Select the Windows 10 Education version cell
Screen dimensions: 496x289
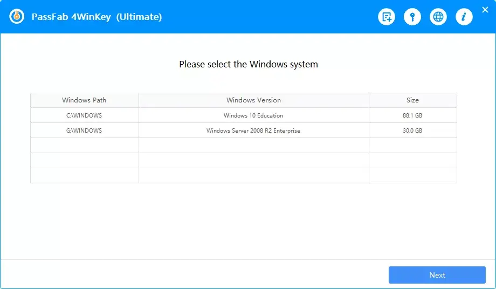tap(253, 115)
